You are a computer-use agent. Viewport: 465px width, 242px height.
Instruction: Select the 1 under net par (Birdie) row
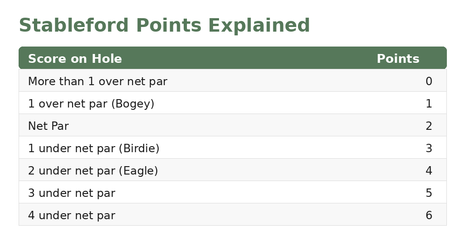[232, 148]
